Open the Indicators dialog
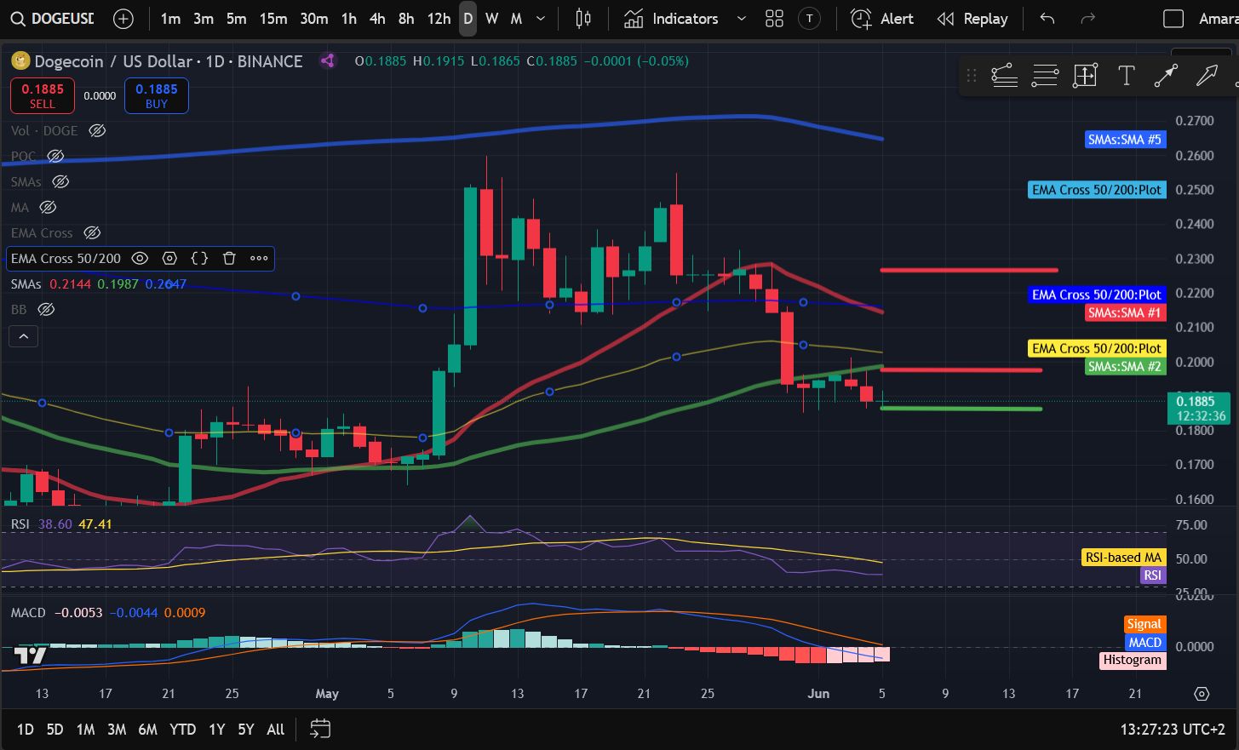1239x750 pixels. 672,19
